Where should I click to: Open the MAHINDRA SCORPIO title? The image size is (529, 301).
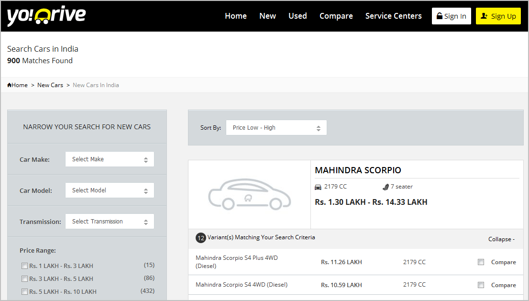tap(358, 170)
